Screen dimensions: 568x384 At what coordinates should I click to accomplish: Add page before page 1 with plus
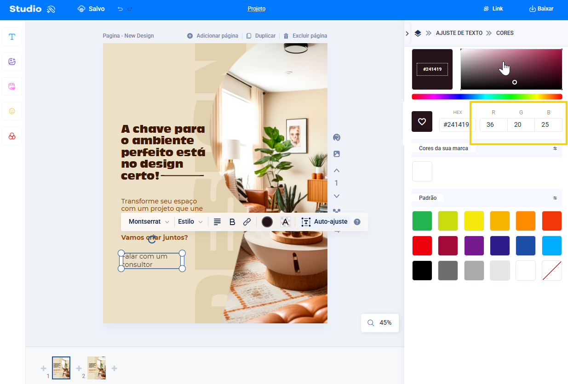(x=43, y=368)
